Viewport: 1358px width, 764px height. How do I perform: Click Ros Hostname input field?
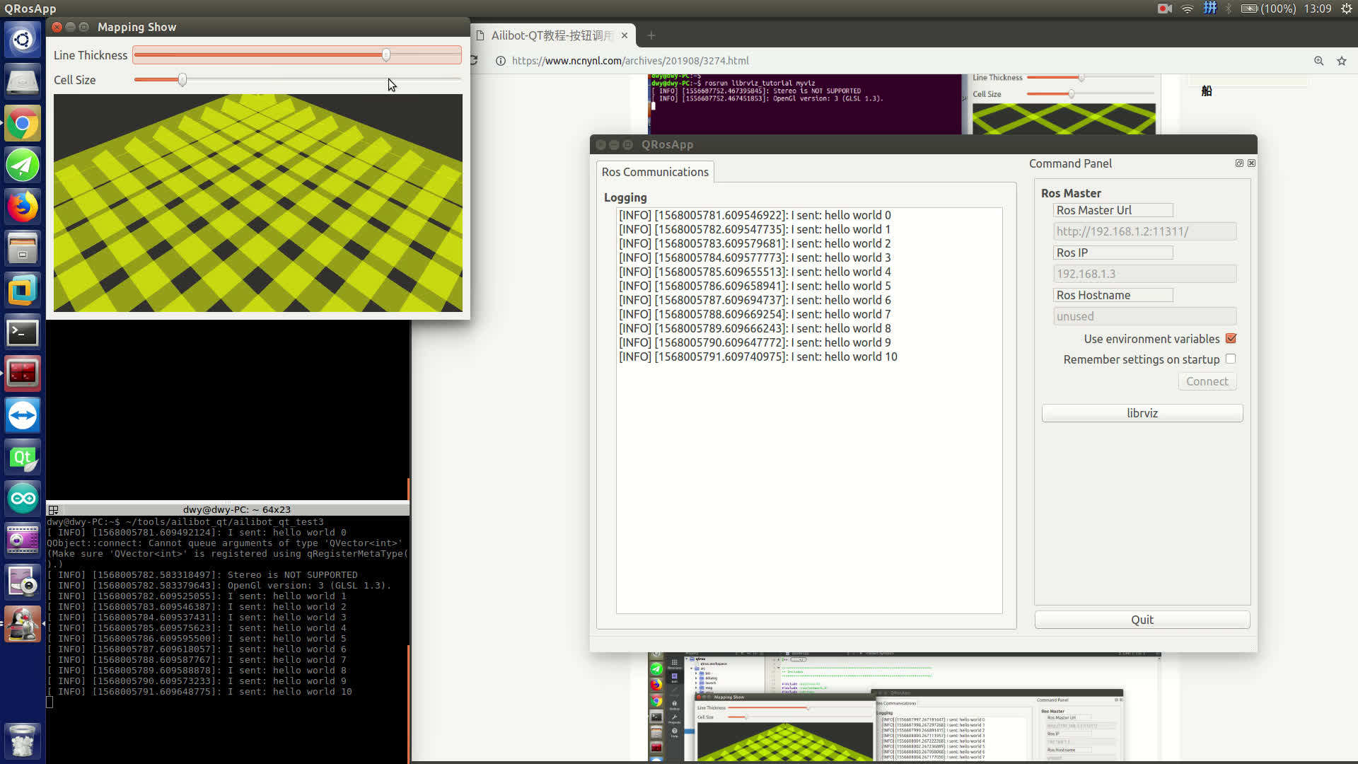click(1145, 316)
